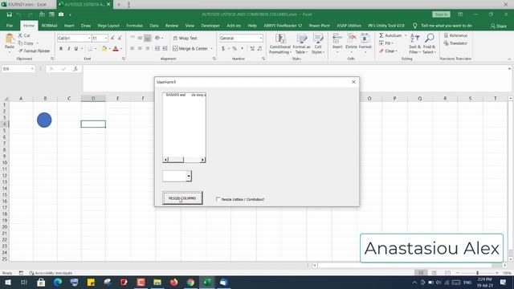Click the AutoSum sigma icon
This screenshot has width=514, height=289.
(x=381, y=35)
